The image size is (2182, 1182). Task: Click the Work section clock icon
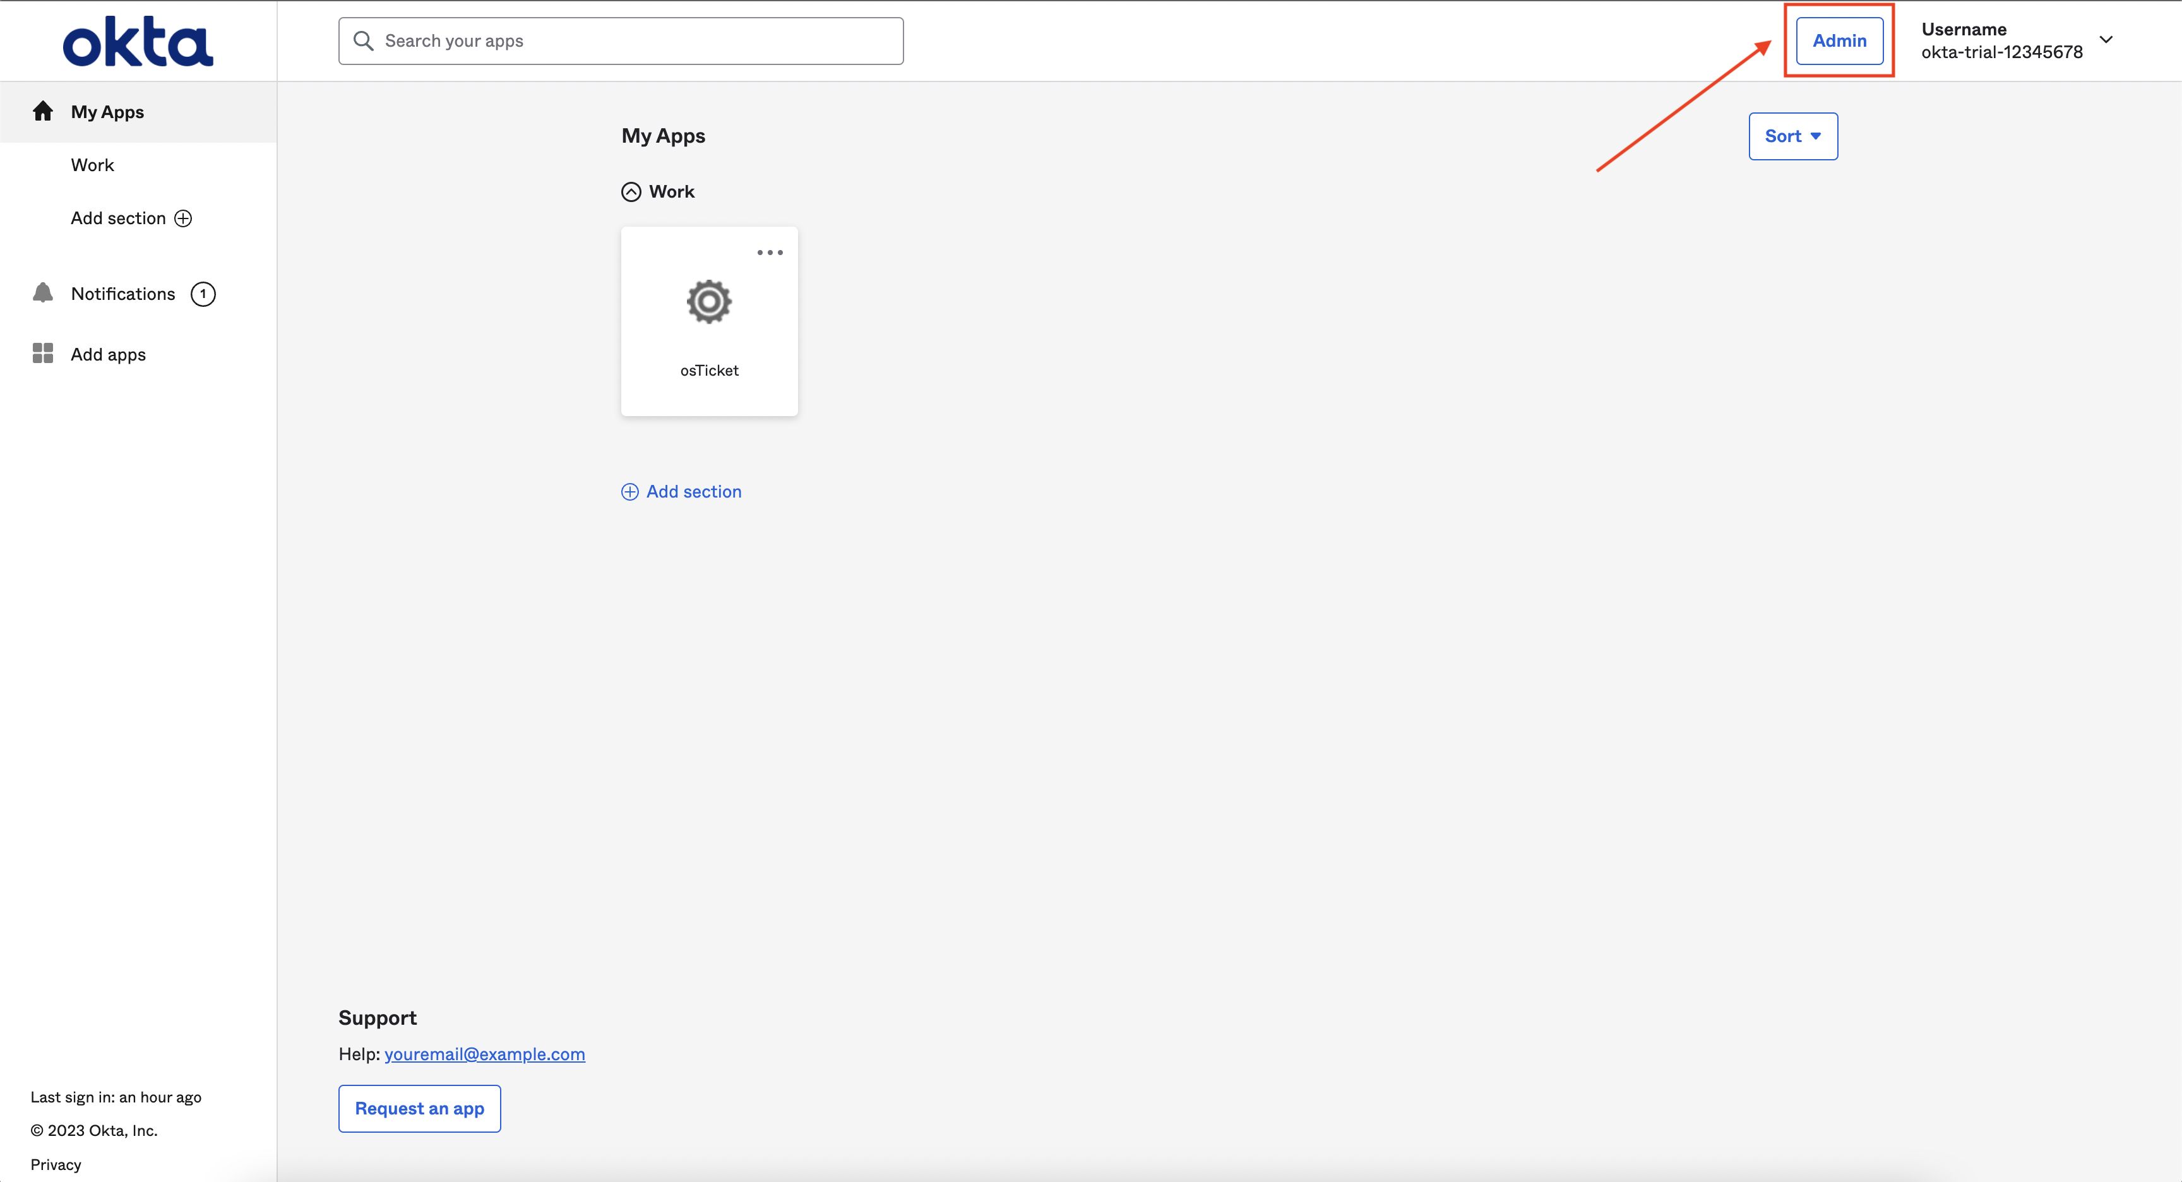tap(631, 191)
